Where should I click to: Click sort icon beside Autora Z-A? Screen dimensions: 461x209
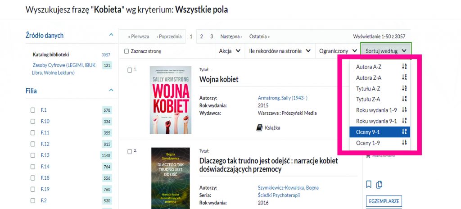point(404,77)
